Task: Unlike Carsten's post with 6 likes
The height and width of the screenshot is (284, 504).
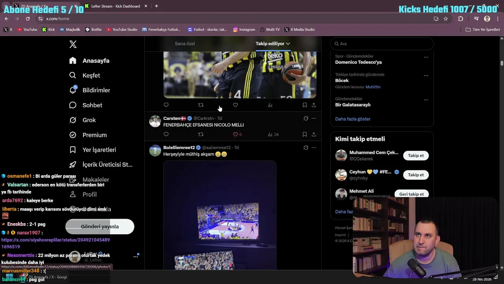Action: pos(237,135)
